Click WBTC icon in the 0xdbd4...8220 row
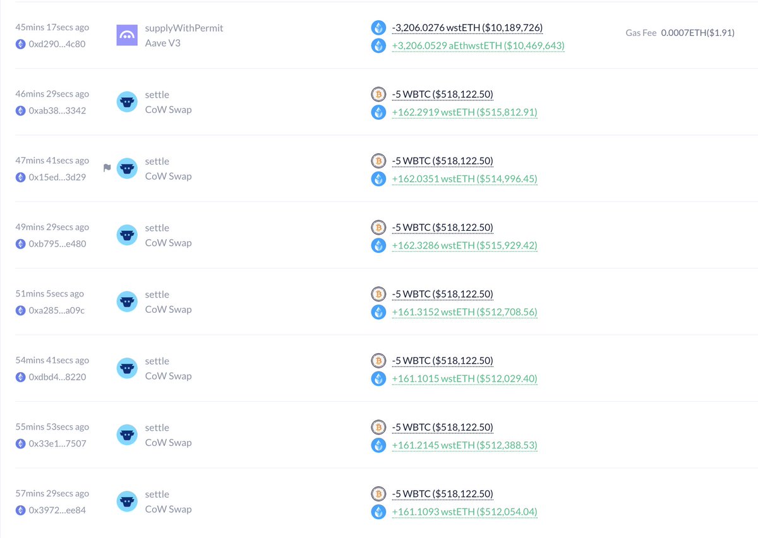758x538 pixels. [378, 361]
